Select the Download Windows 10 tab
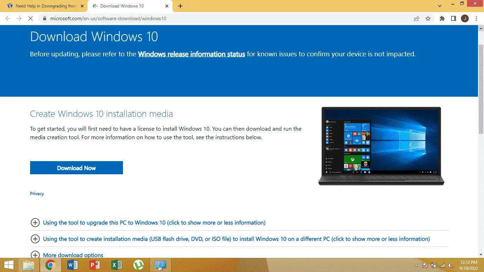The height and width of the screenshot is (272, 484). point(130,6)
